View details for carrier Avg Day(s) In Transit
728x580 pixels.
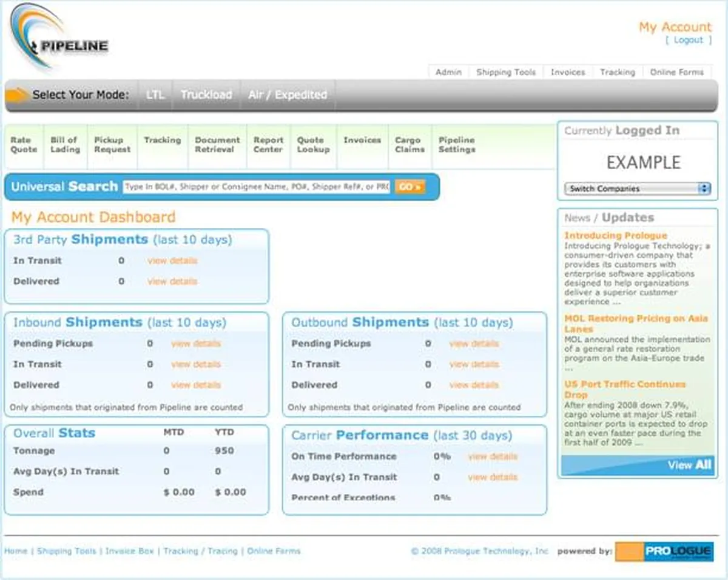click(493, 477)
